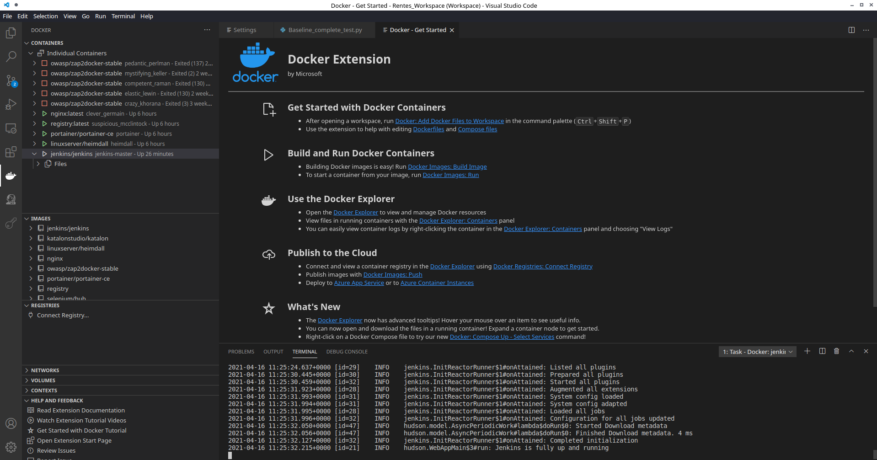Viewport: 877px width, 460px height.
Task: Switch to the Settings editor tab
Action: coord(246,30)
